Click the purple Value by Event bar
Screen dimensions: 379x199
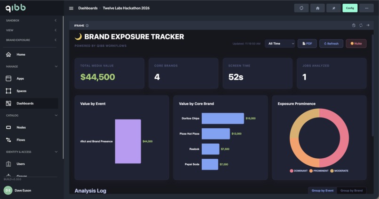pyautogui.click(x=128, y=141)
